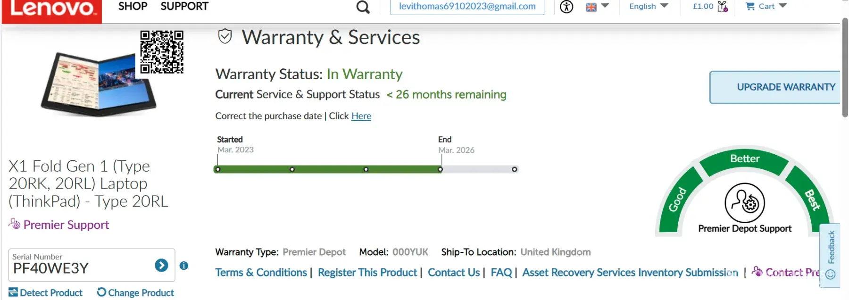This screenshot has height=300, width=849.
Task: Open the English language dropdown
Action: [x=649, y=6]
